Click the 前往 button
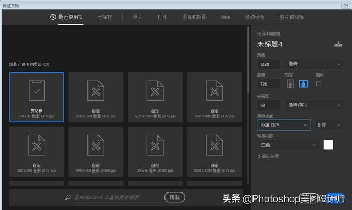 pyautogui.click(x=175, y=197)
